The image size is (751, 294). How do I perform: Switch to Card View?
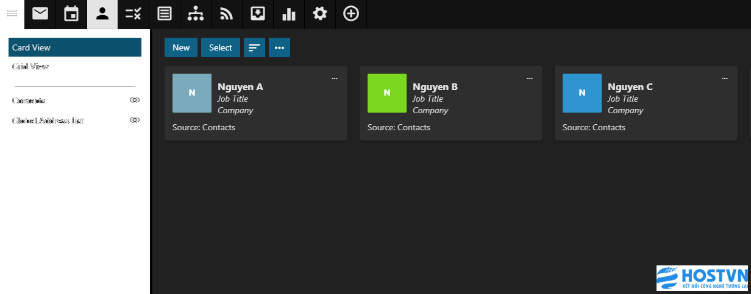coord(75,47)
